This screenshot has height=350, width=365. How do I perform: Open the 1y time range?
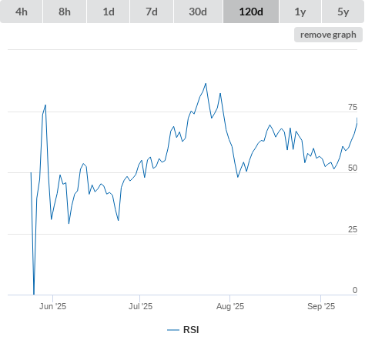[x=300, y=12]
